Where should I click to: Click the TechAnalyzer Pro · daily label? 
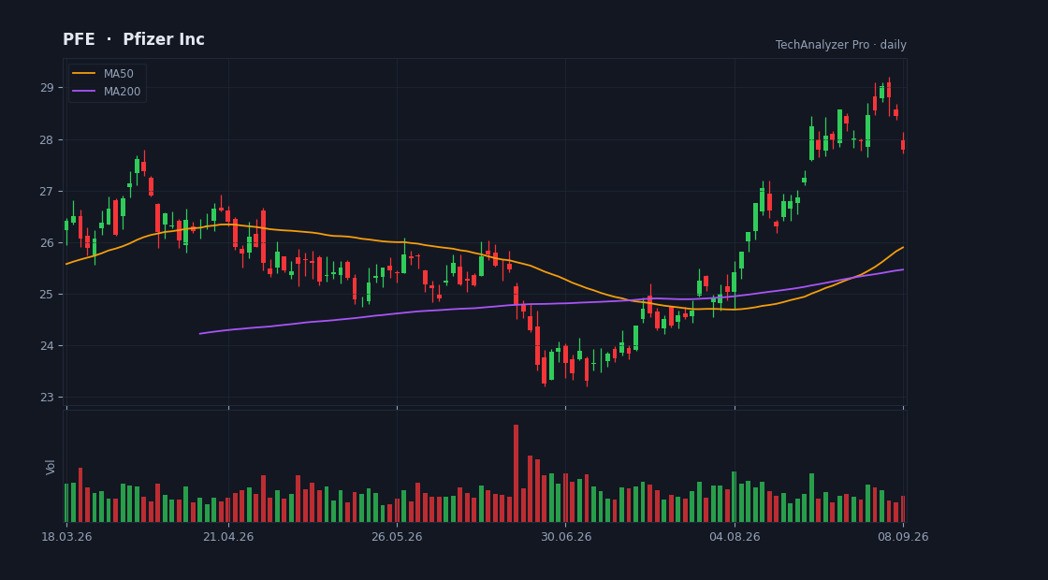841,45
